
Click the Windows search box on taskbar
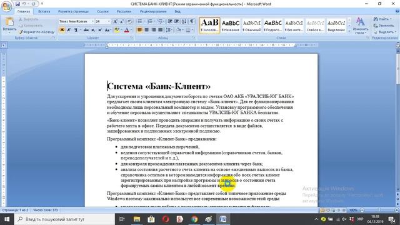tap(64, 219)
